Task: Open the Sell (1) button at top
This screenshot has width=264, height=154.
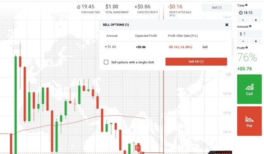Action: (x=217, y=8)
